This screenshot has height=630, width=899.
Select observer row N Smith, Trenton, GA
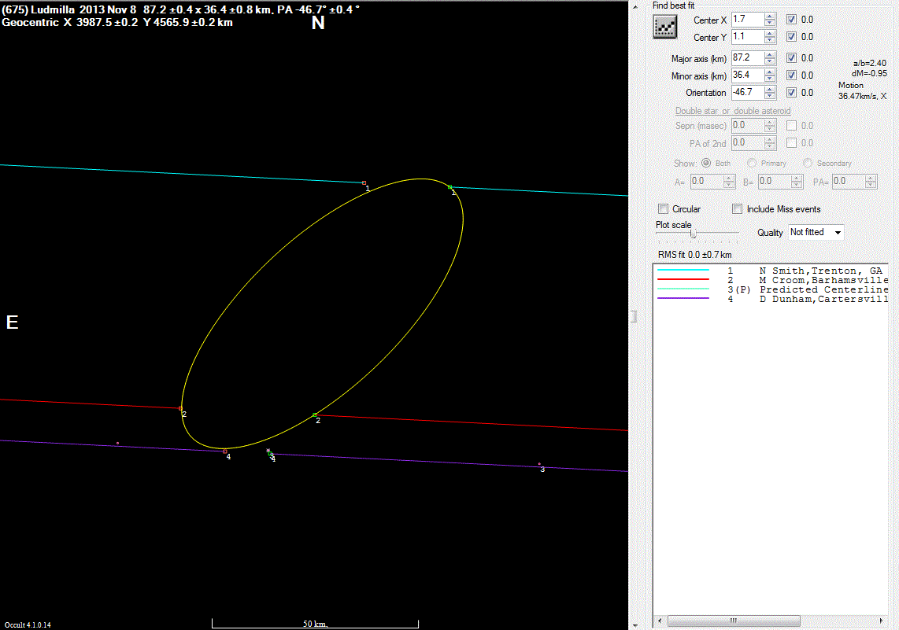[771, 271]
